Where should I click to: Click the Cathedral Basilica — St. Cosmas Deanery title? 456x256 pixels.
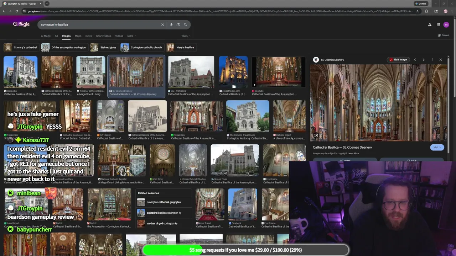pos(342,147)
